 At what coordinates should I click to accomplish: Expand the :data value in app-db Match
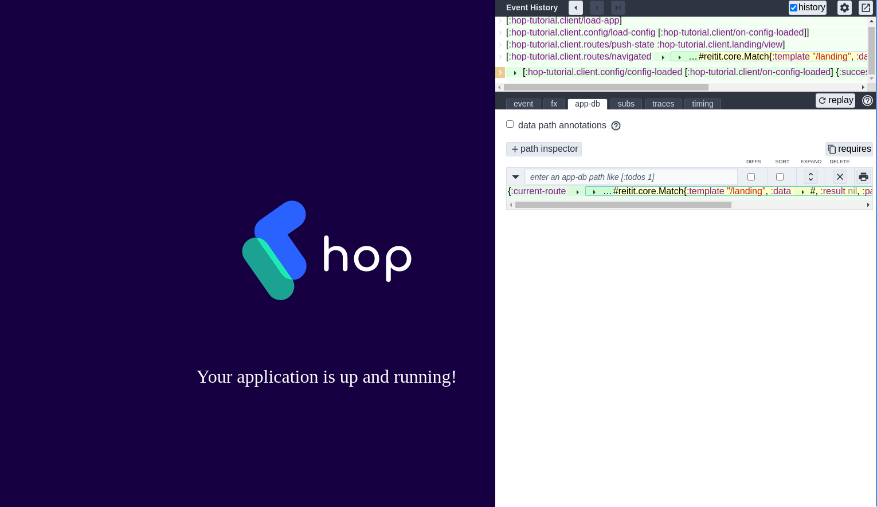802,191
